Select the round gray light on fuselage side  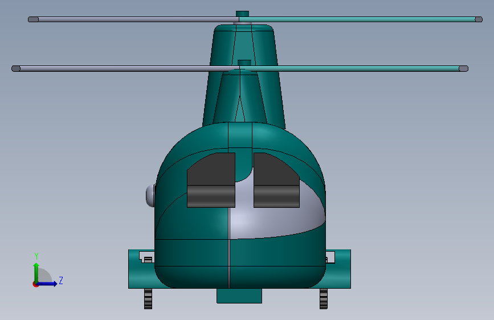(x=150, y=196)
